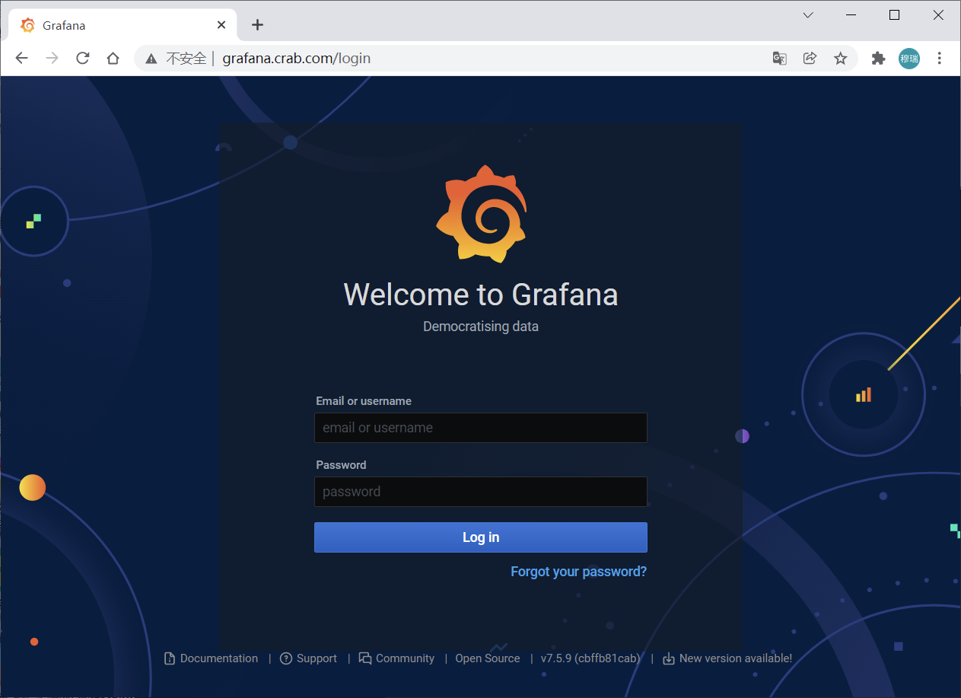This screenshot has height=698, width=961.
Task: Click the download icon beside New version
Action: (x=669, y=658)
